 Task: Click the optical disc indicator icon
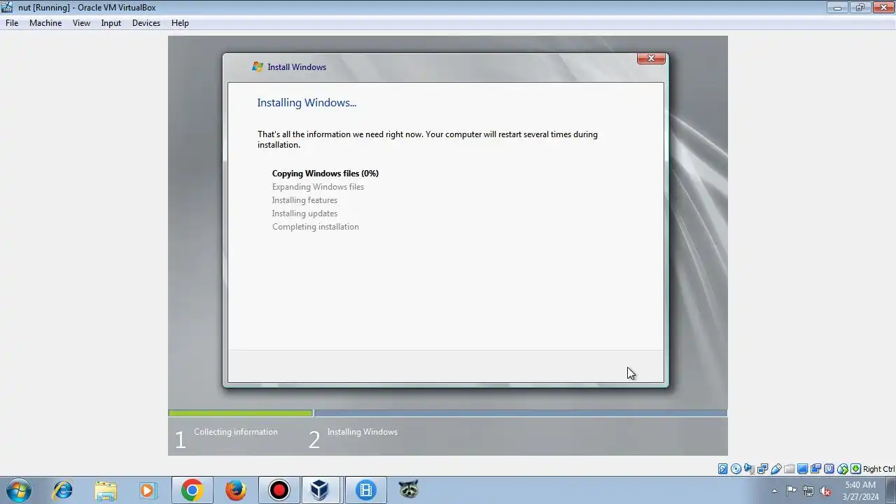[736, 469]
